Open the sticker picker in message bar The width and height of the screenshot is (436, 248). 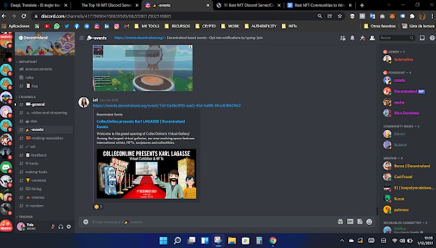click(360, 221)
